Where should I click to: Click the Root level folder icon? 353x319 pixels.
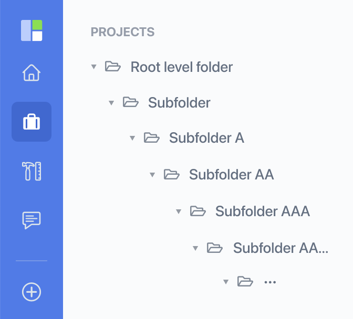coord(113,67)
